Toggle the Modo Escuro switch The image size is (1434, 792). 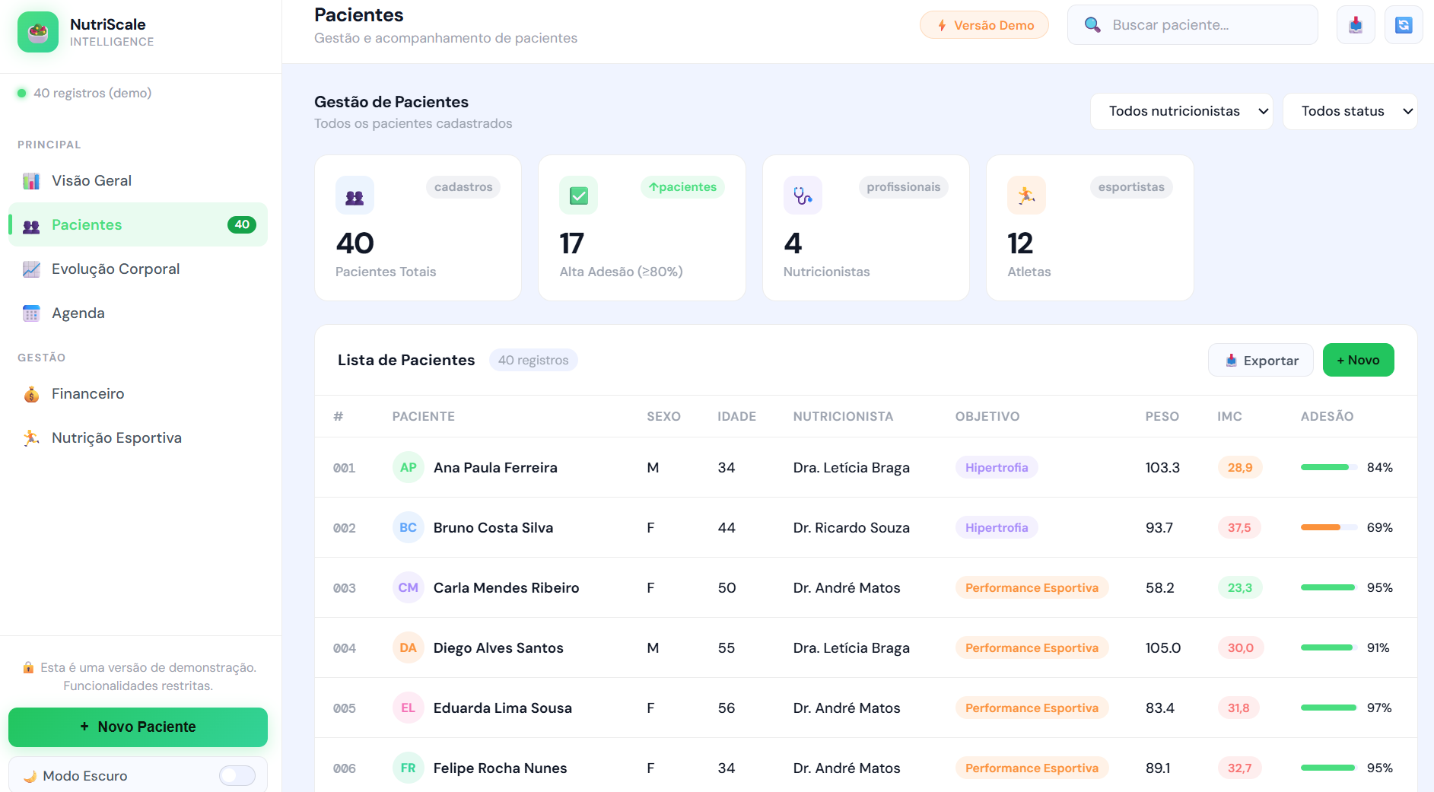click(237, 775)
